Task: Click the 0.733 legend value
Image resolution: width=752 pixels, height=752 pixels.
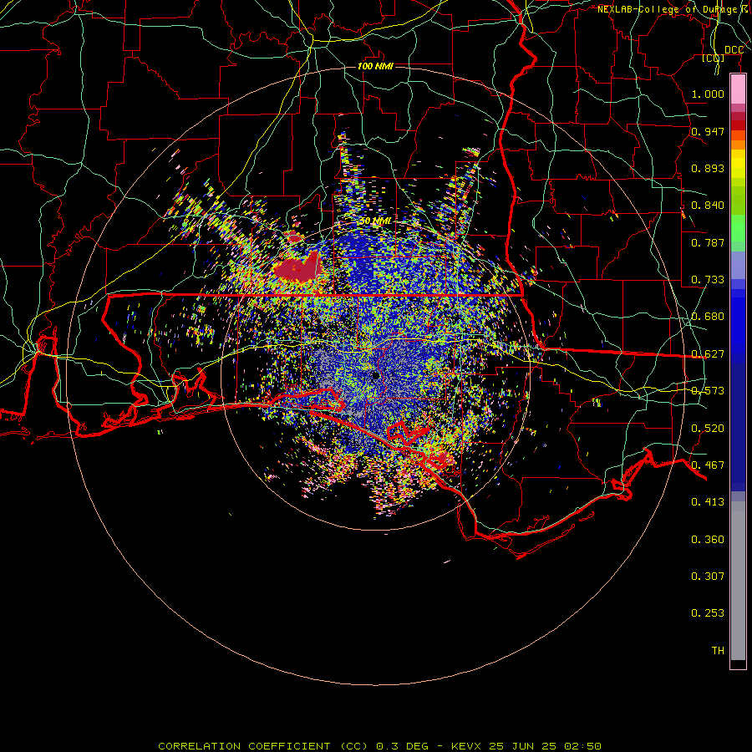Action: [x=708, y=280]
